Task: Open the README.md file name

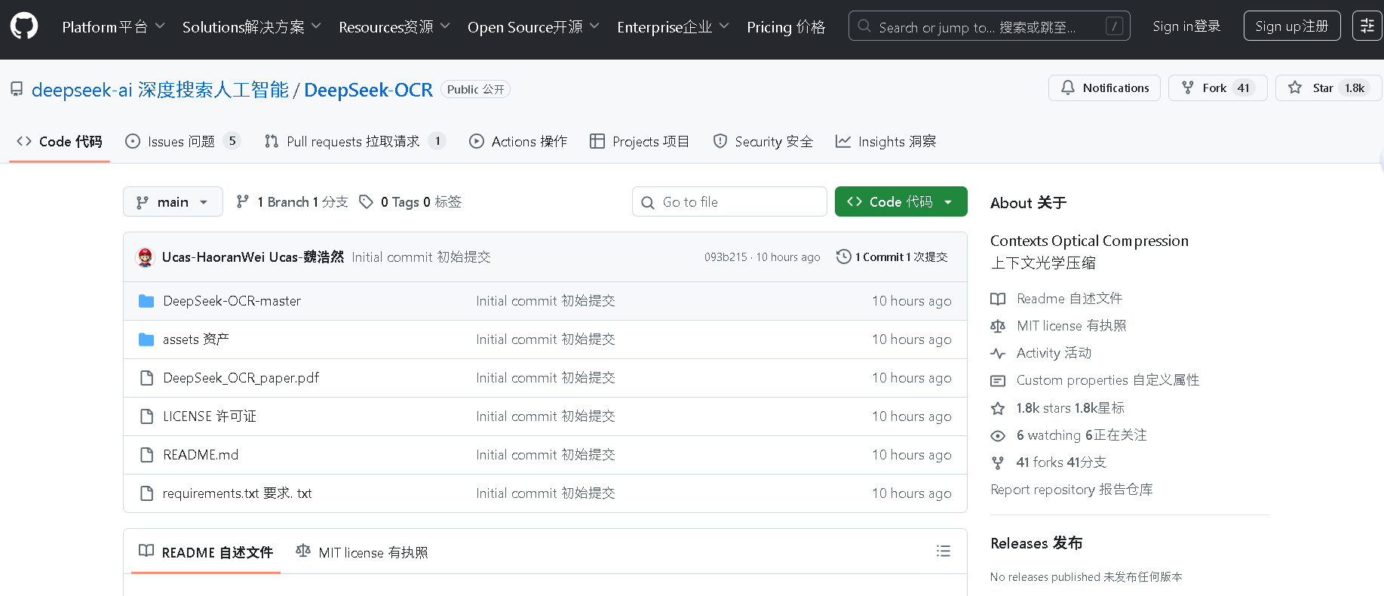Action: [x=201, y=455]
